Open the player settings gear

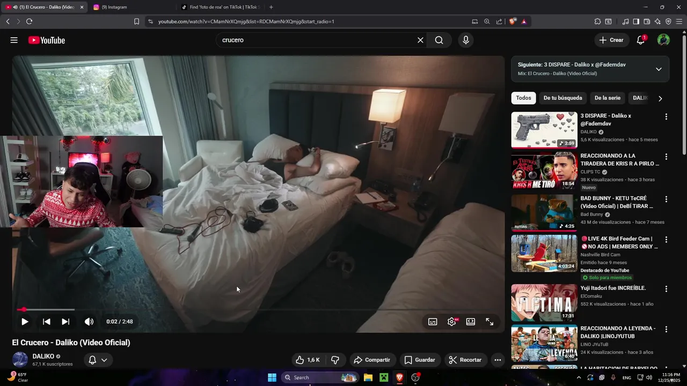point(452,322)
